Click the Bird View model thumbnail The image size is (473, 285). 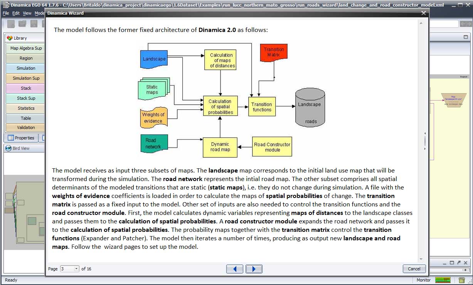point(24,212)
